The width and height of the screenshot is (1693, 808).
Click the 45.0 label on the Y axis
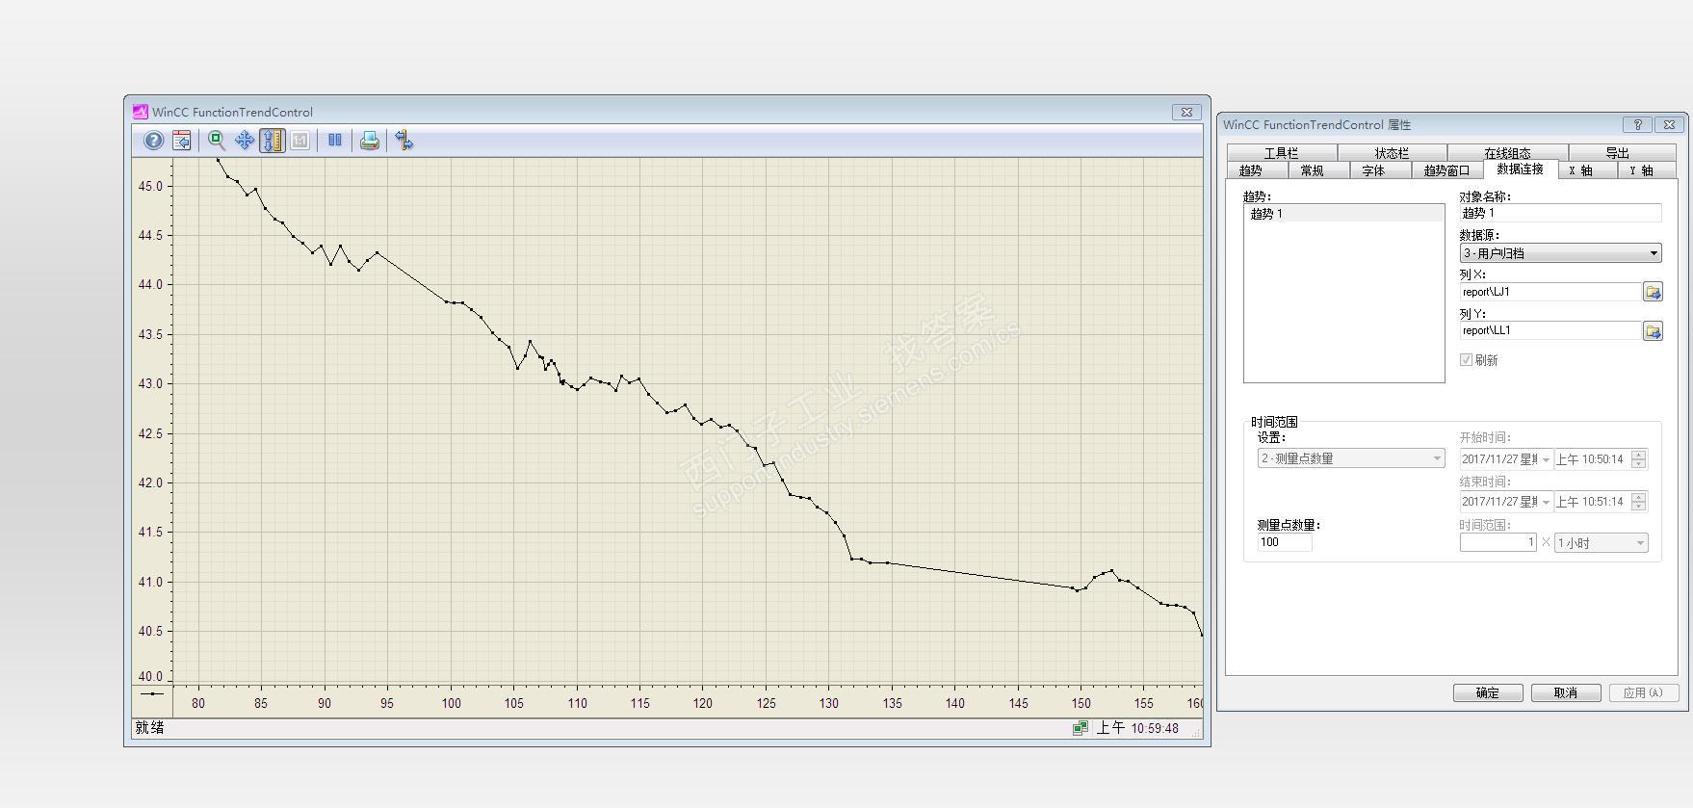(x=152, y=186)
